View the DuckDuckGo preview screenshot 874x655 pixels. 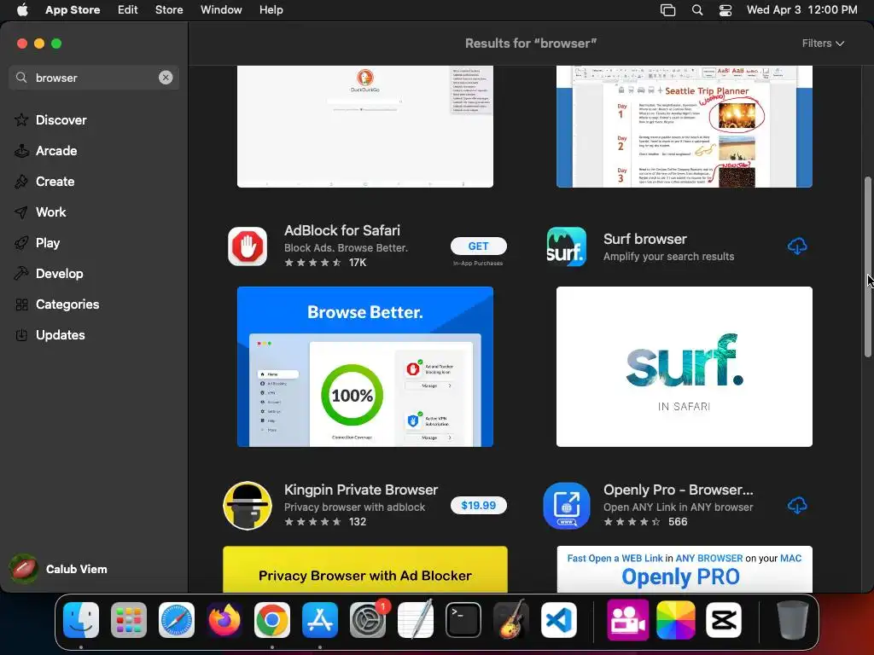pyautogui.click(x=365, y=126)
